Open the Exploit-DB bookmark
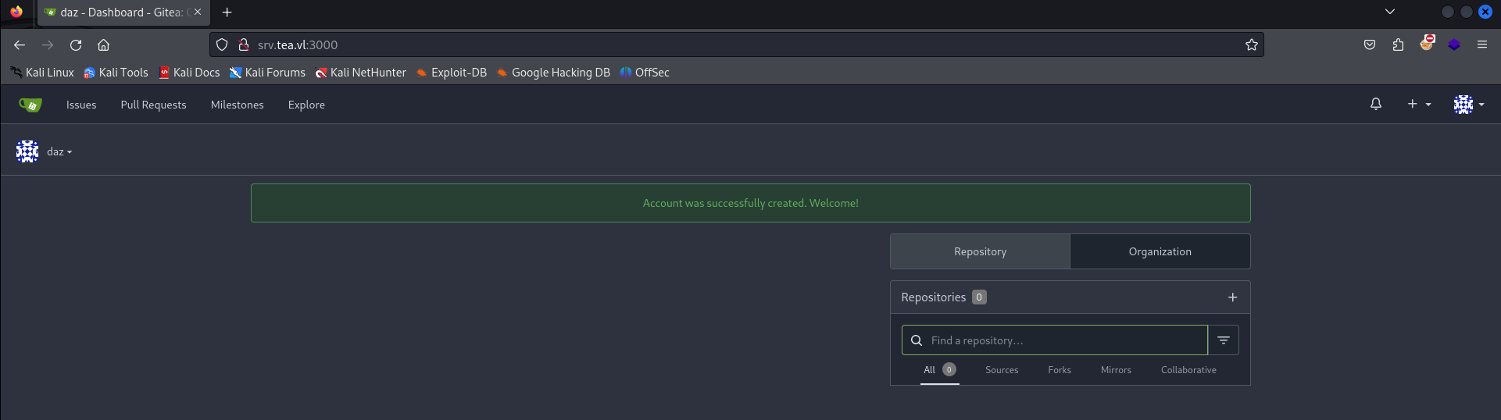 point(451,73)
